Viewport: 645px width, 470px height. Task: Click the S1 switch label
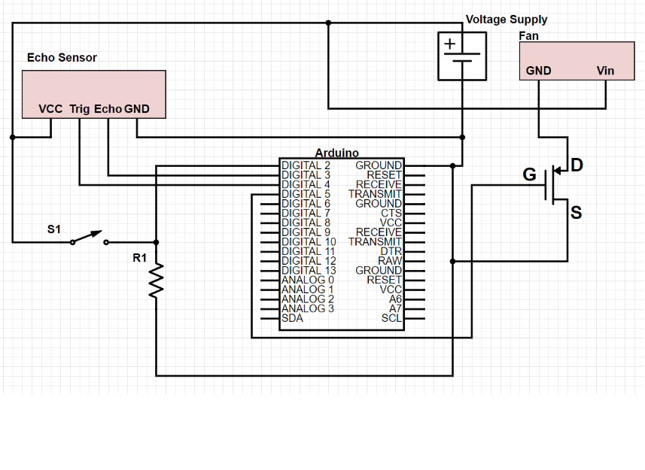point(54,229)
